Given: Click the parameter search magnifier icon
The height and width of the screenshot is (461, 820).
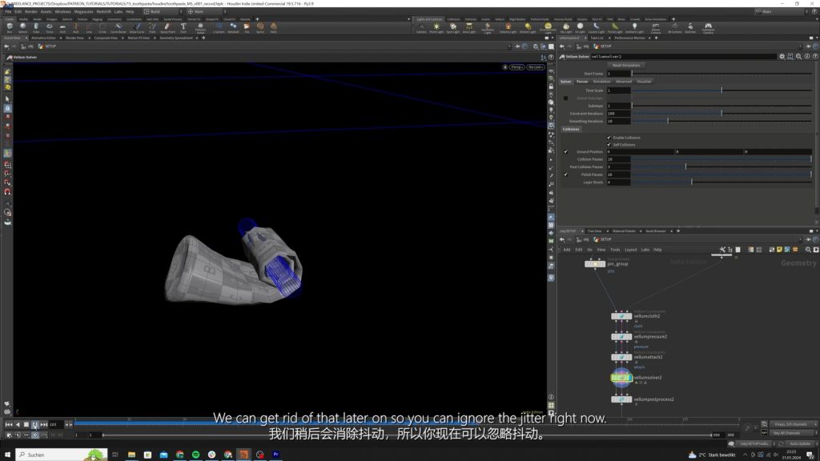Looking at the screenshot, I should 798,57.
